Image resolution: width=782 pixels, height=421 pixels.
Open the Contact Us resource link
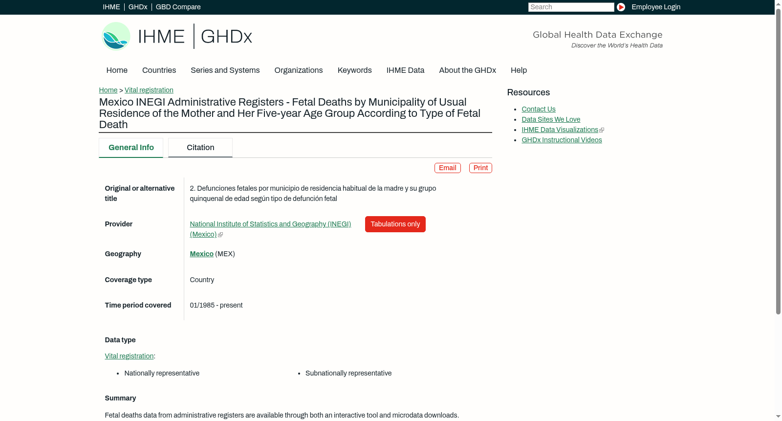[539, 109]
